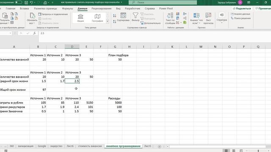This screenshot has height=152, width=271.
Task: Click the Расходы cell
Action: 114,98
